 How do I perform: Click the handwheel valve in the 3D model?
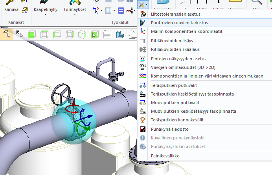point(60,94)
